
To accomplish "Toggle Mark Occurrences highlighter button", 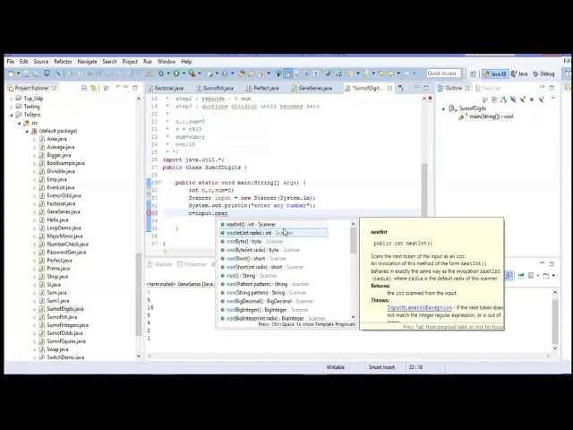I will click(288, 73).
